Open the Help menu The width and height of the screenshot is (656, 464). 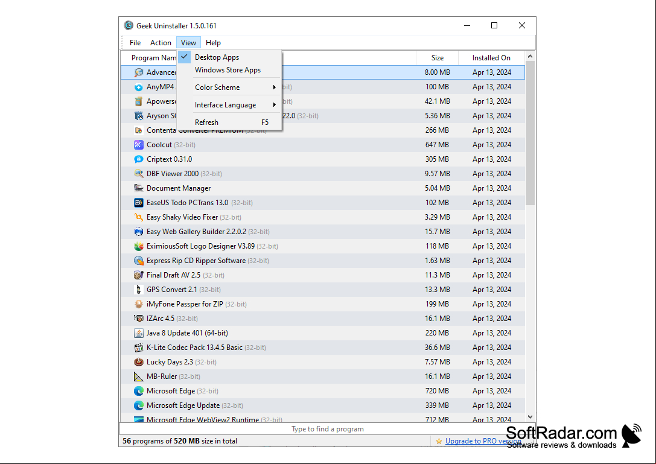tap(213, 43)
